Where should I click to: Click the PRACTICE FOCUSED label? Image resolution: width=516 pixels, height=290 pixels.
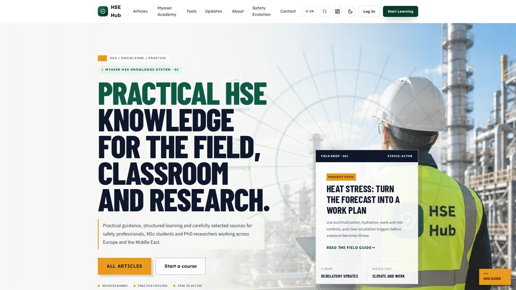[x=152, y=286]
